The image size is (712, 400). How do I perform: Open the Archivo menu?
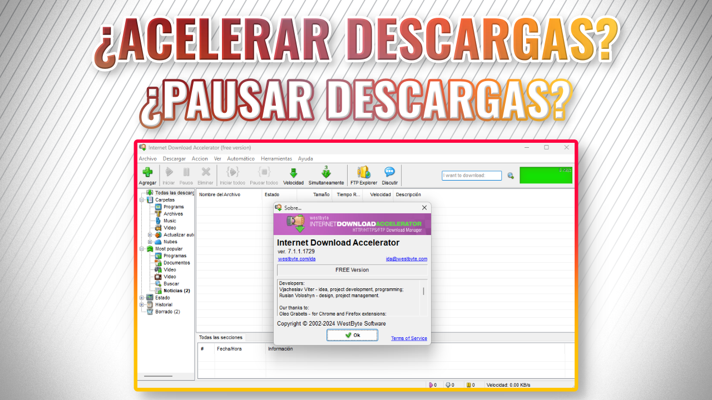click(148, 159)
